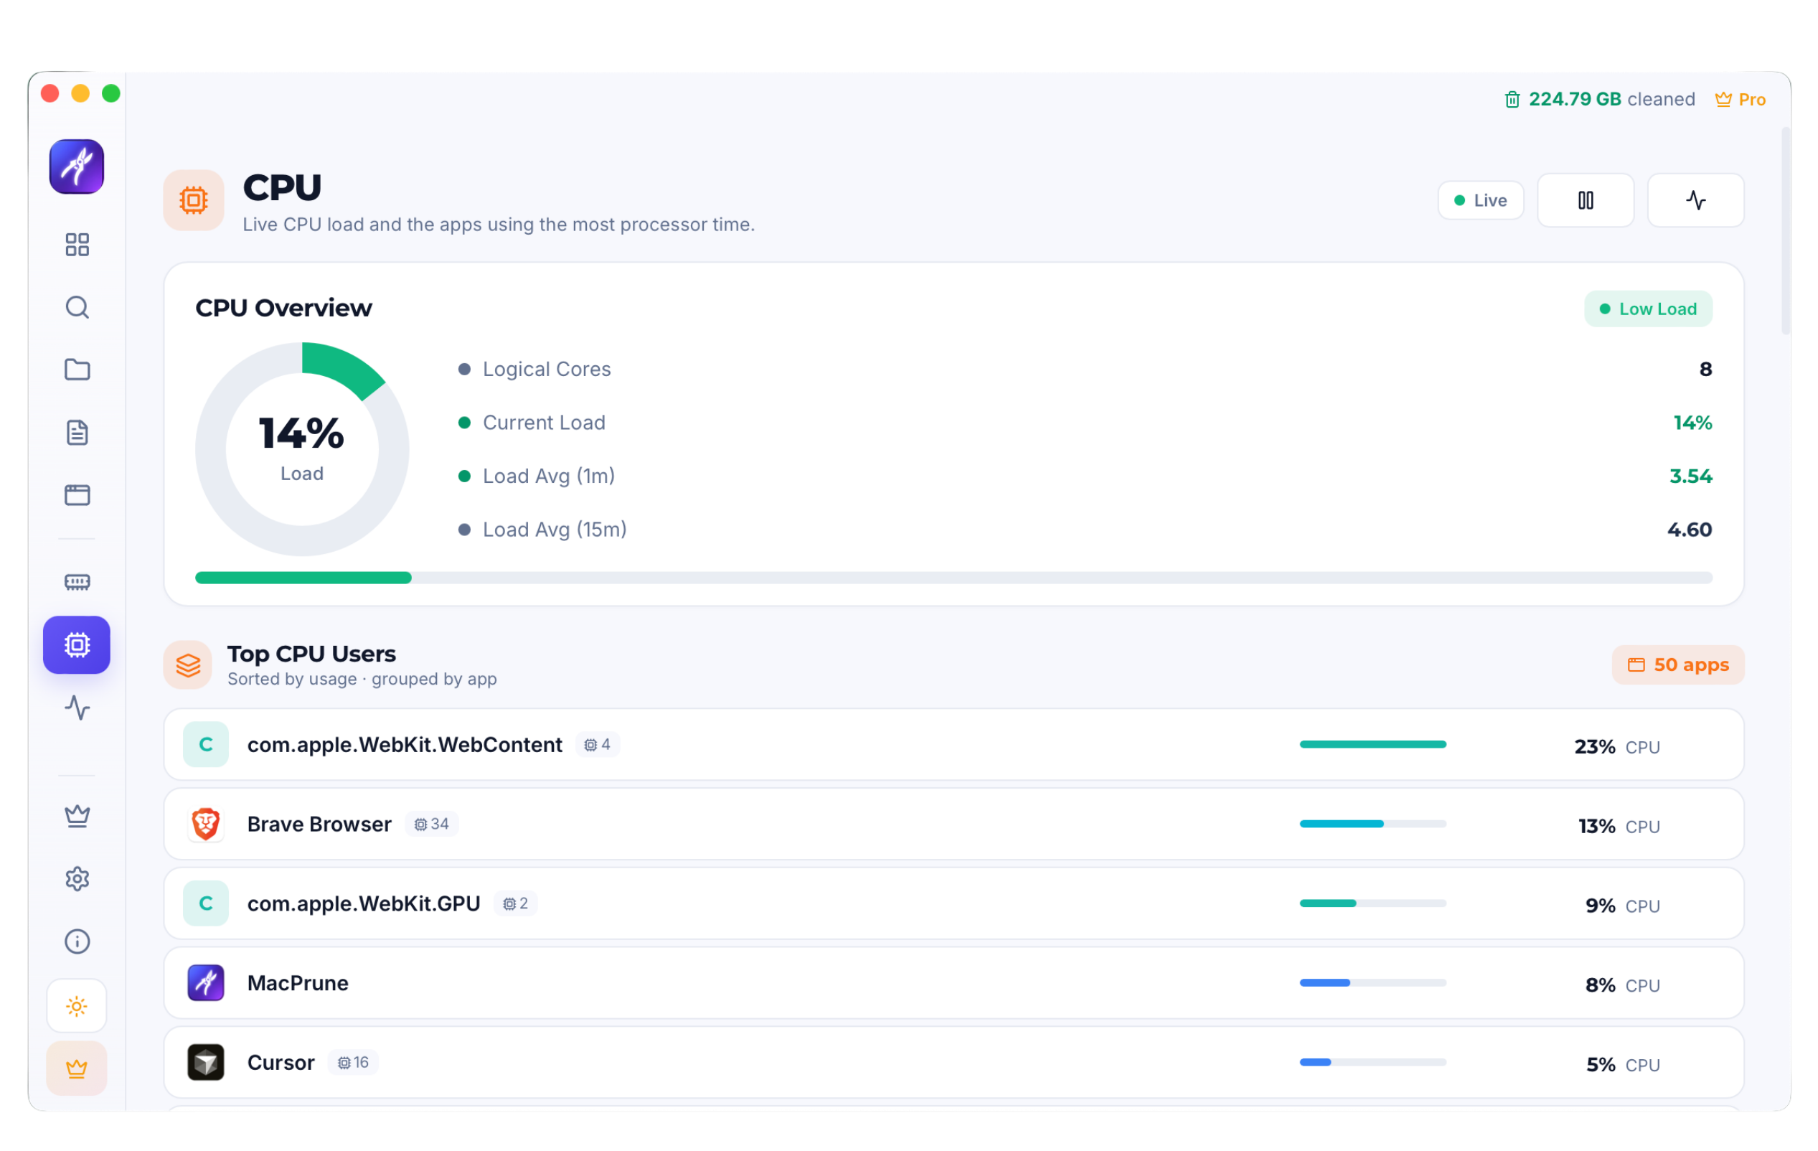Toggle the sun light theme button
The width and height of the screenshot is (1818, 1151).
(77, 1006)
